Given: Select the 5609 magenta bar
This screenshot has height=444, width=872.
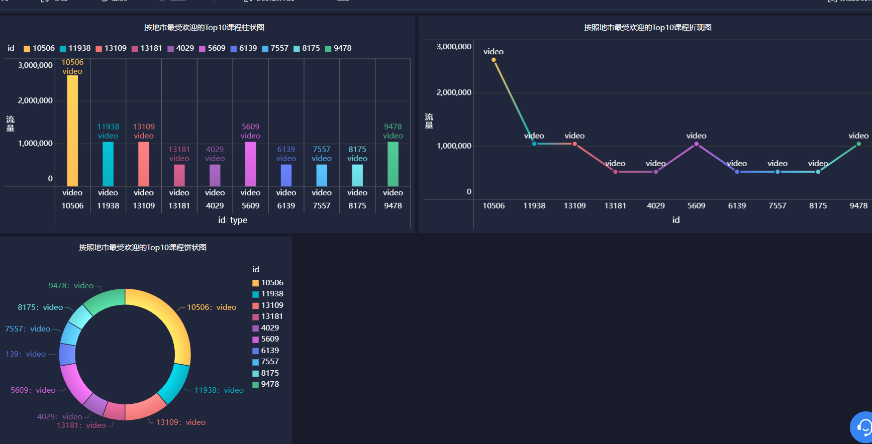Looking at the screenshot, I should coord(250,164).
